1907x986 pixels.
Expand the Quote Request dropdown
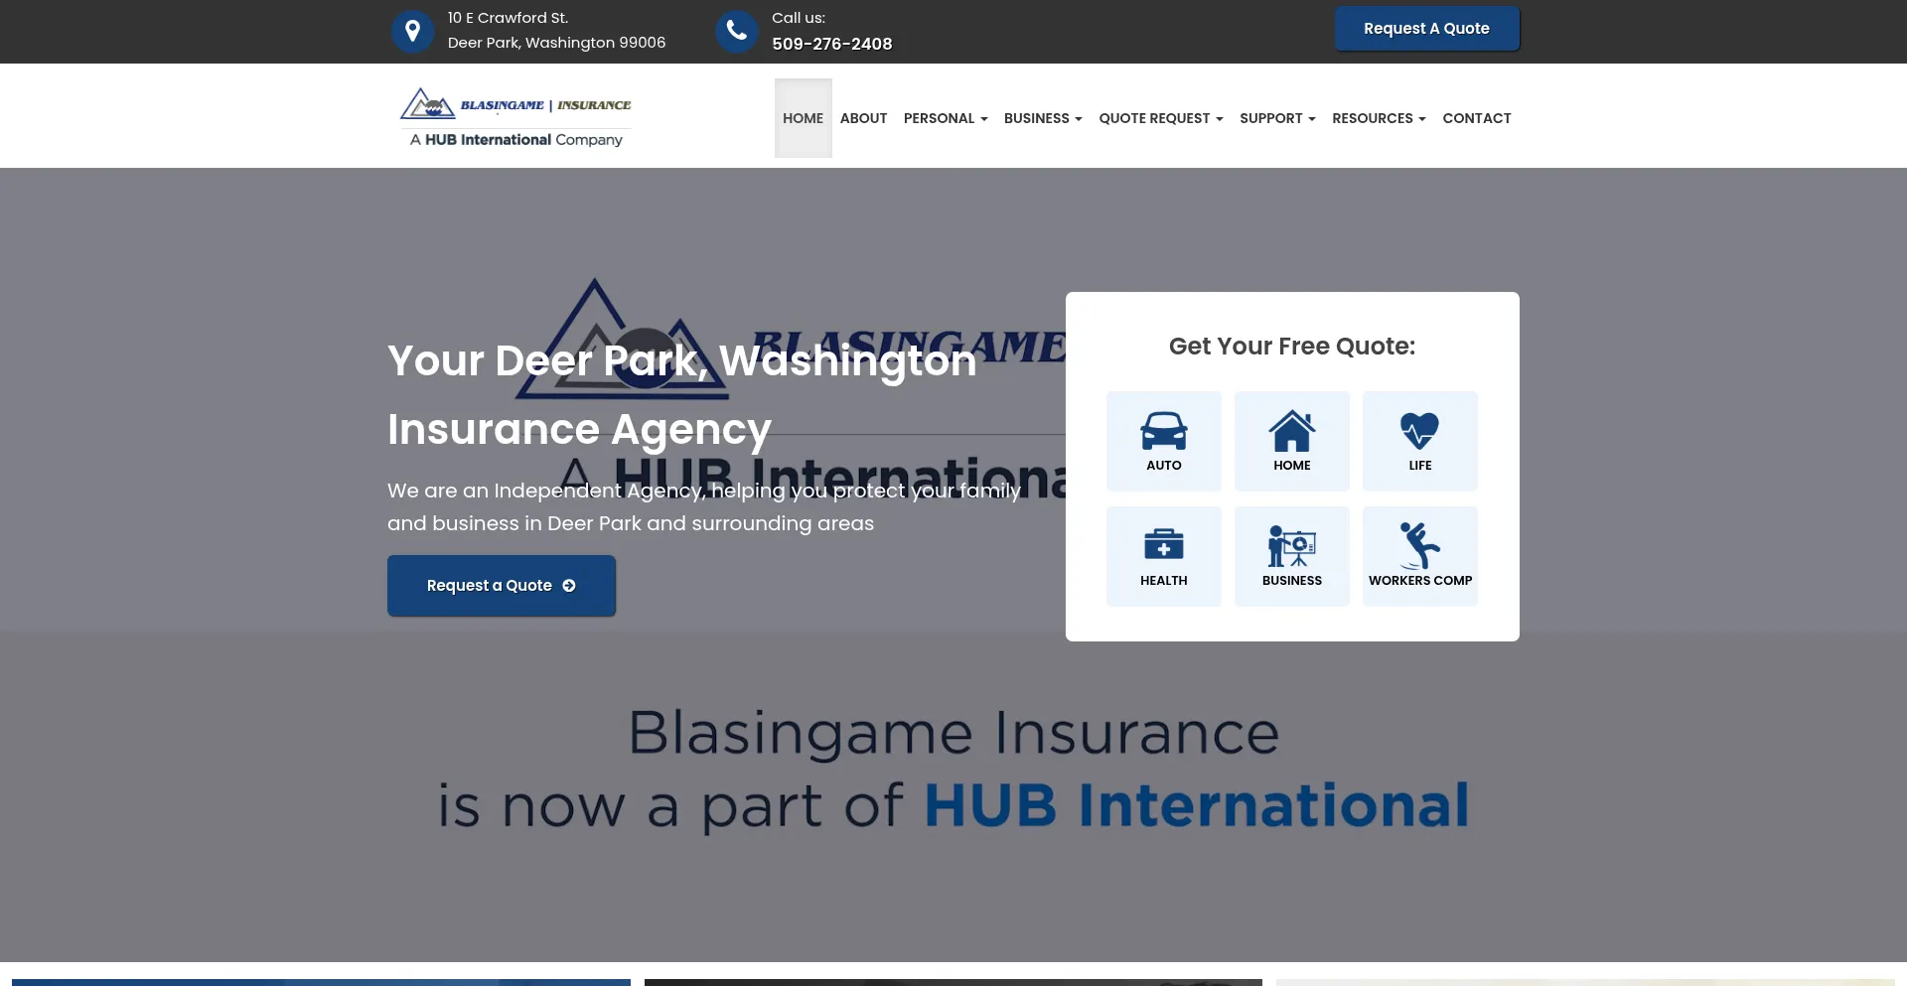coord(1161,118)
